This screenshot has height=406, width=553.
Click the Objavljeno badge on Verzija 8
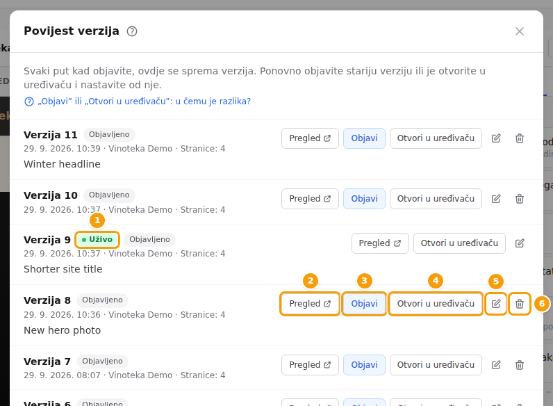click(x=102, y=300)
